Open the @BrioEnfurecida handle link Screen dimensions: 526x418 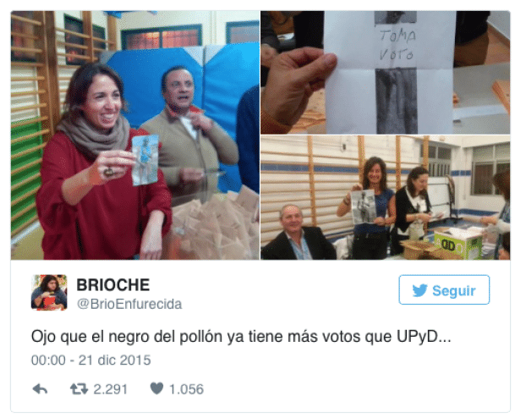(129, 304)
